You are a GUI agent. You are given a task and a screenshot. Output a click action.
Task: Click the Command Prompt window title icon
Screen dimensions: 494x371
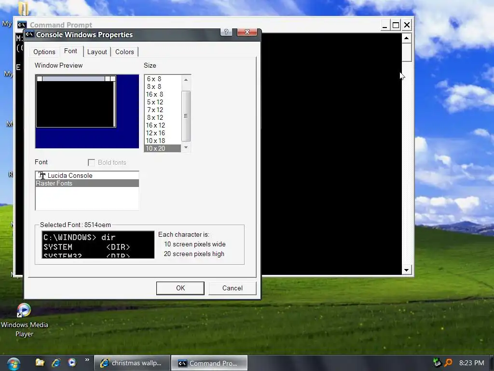tap(22, 25)
